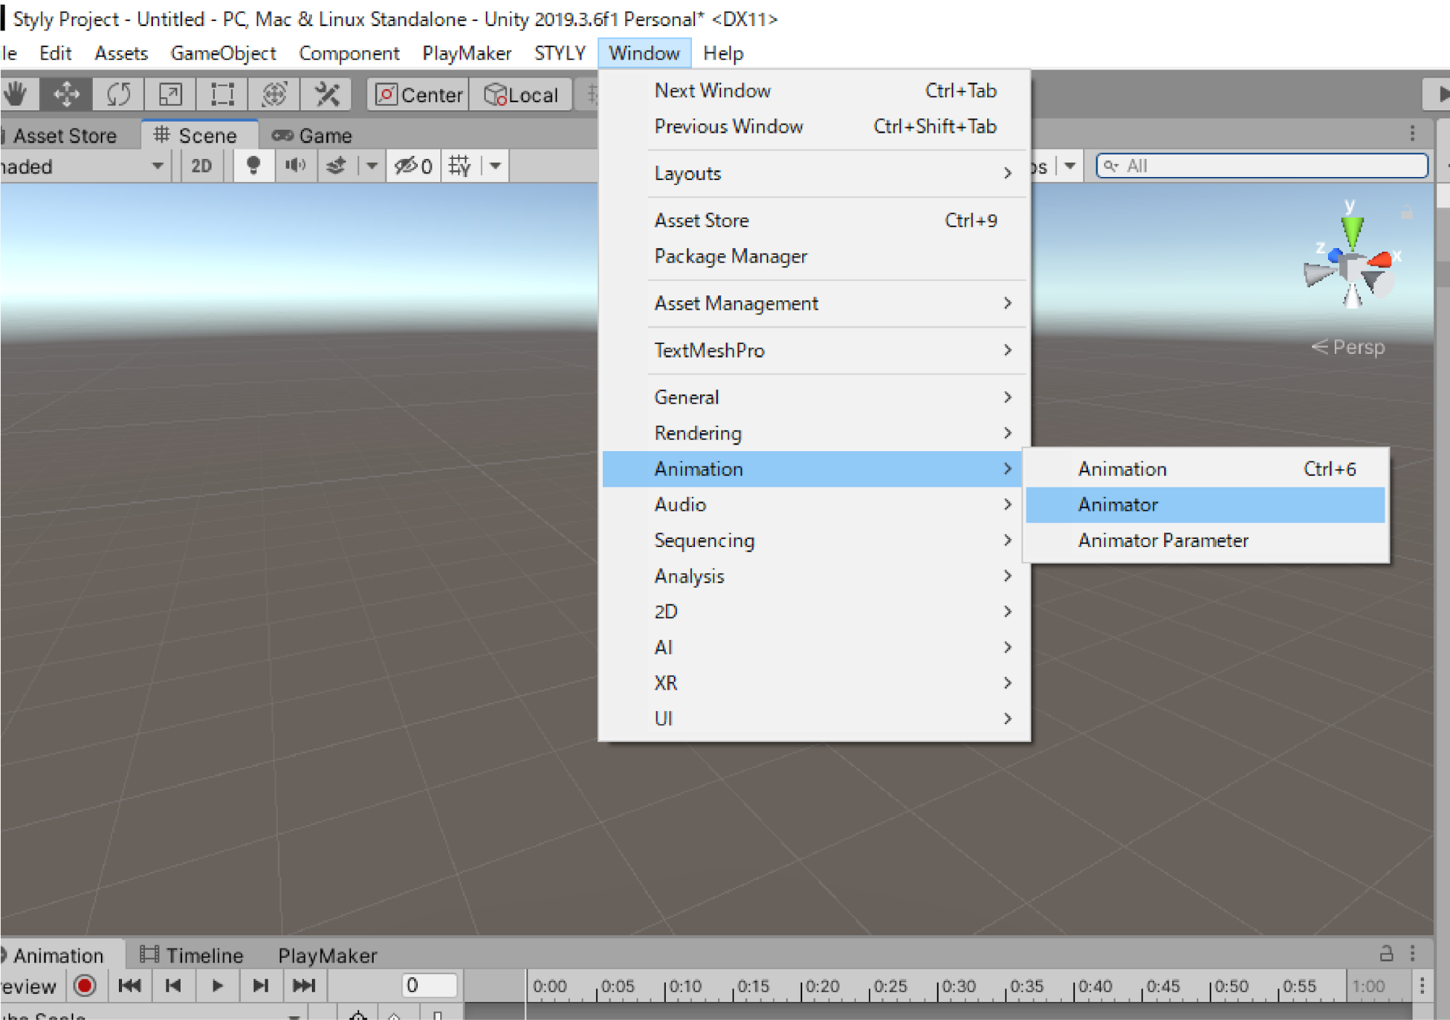
Task: Open Animation panel options menu
Action: click(1412, 953)
